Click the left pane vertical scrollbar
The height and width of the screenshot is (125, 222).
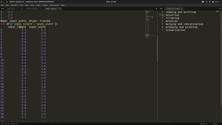point(157,49)
